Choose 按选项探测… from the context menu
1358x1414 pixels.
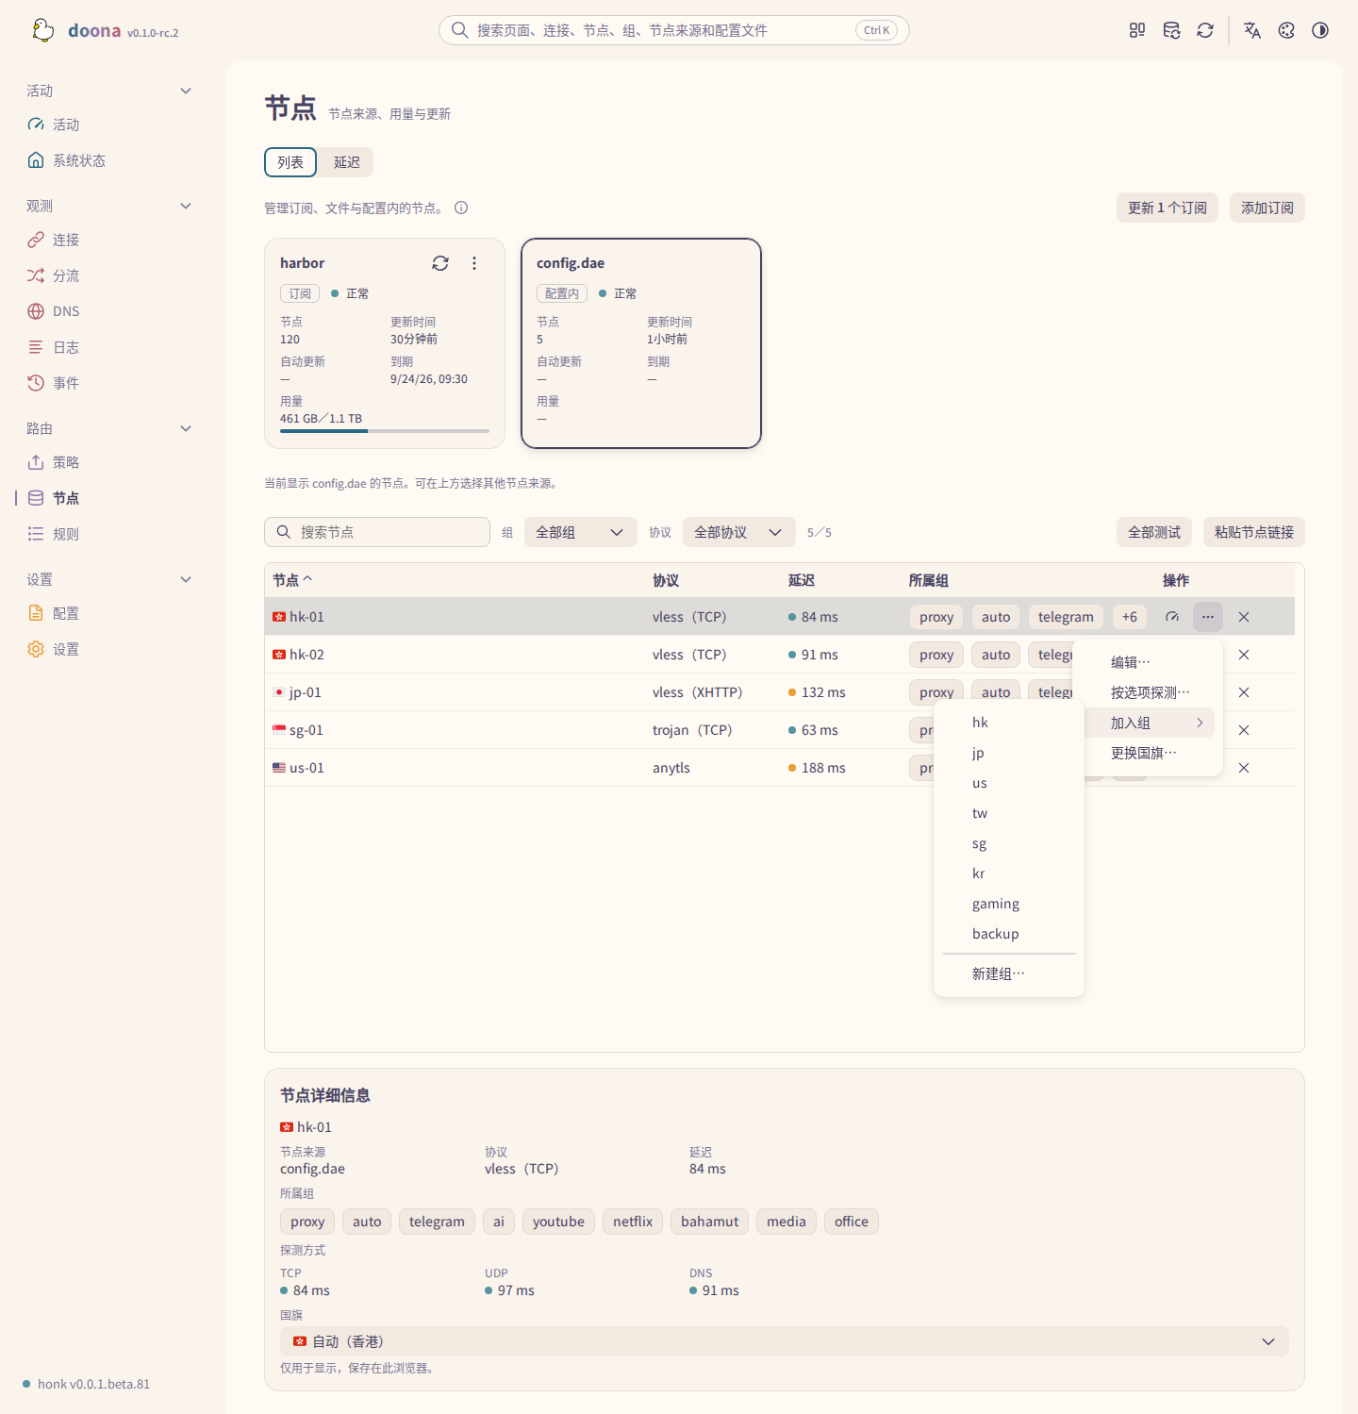[x=1148, y=692]
